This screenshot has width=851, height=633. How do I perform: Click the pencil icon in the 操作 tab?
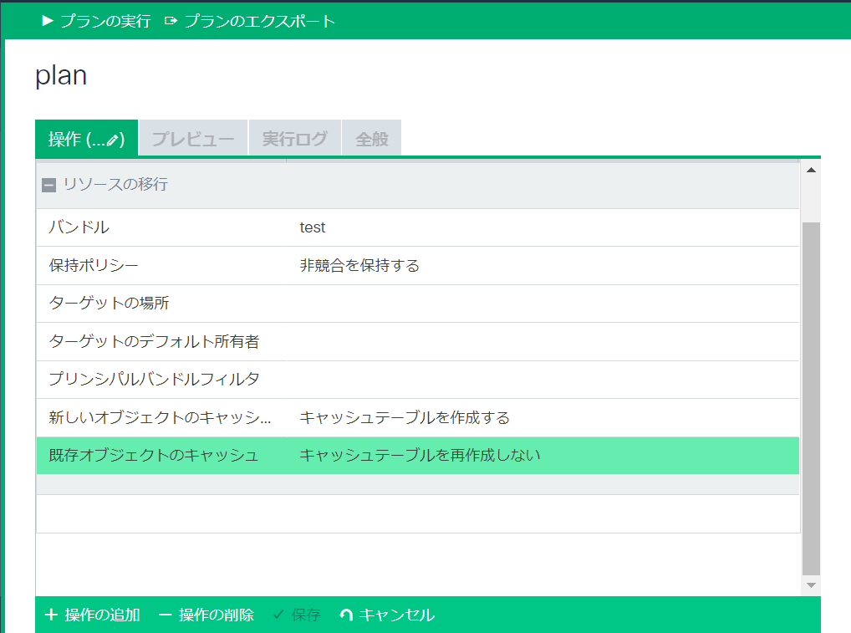click(112, 140)
